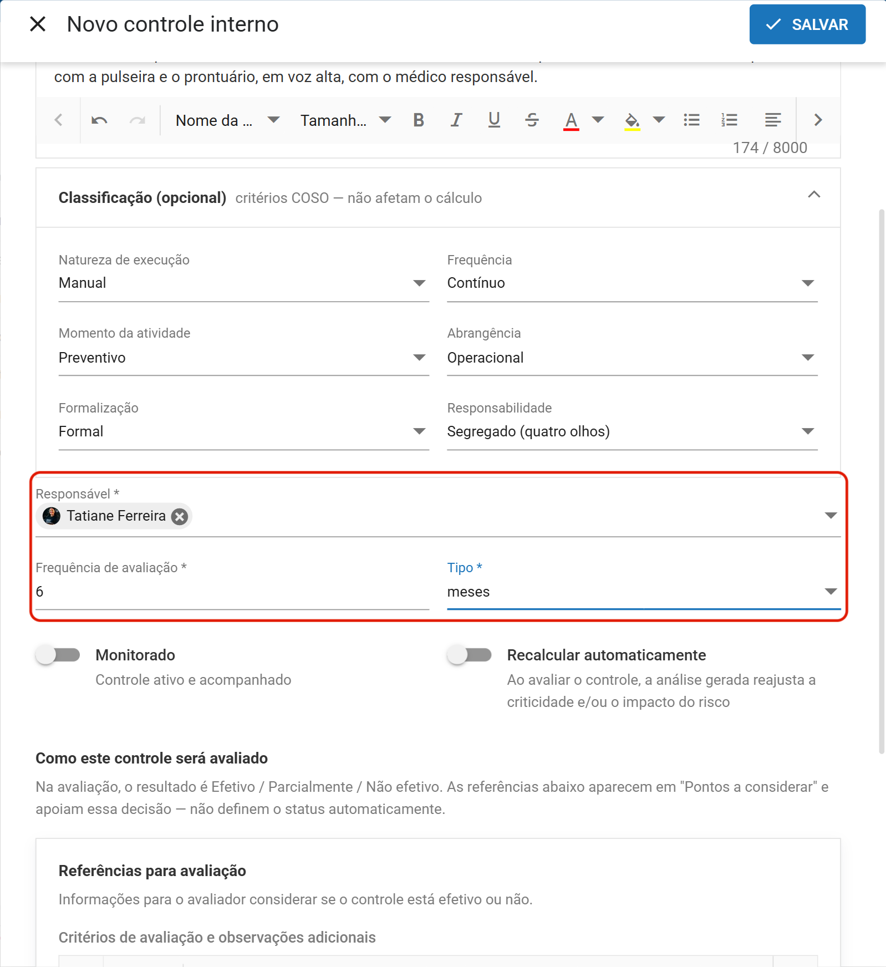Image resolution: width=886 pixels, height=967 pixels.
Task: Undo the last edit in the editor
Action: coord(99,120)
